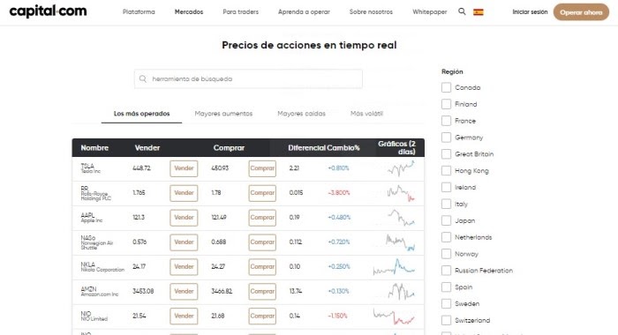Open the Whitepaper menu item
The height and width of the screenshot is (335, 618).
430,11
